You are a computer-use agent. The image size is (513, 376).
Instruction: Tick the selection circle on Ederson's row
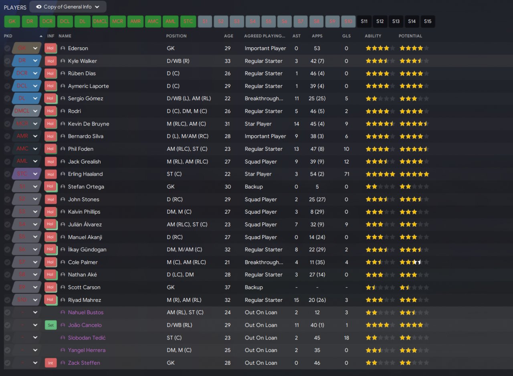(x=7, y=49)
